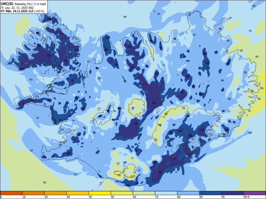Click the humidity value '76' on the map
The width and height of the screenshot is (266, 199).
click(x=250, y=31)
